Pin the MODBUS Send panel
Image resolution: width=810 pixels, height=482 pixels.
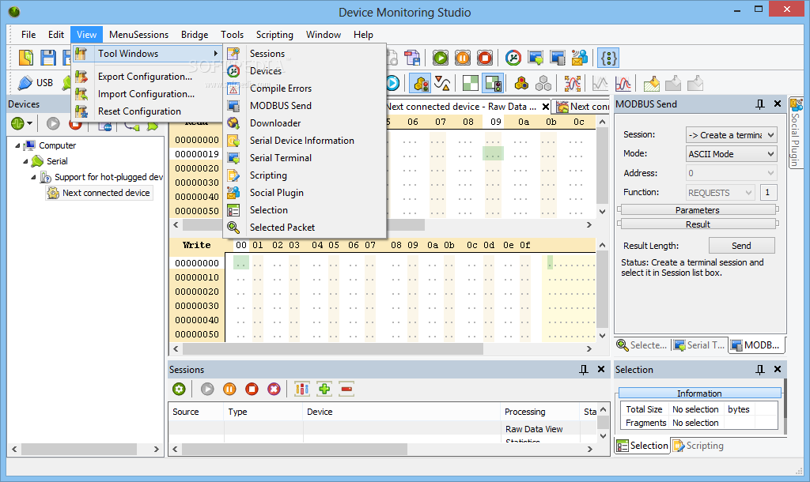pos(760,104)
